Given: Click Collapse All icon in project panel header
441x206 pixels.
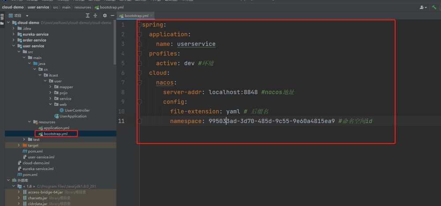Looking at the screenshot, I should [95, 15].
